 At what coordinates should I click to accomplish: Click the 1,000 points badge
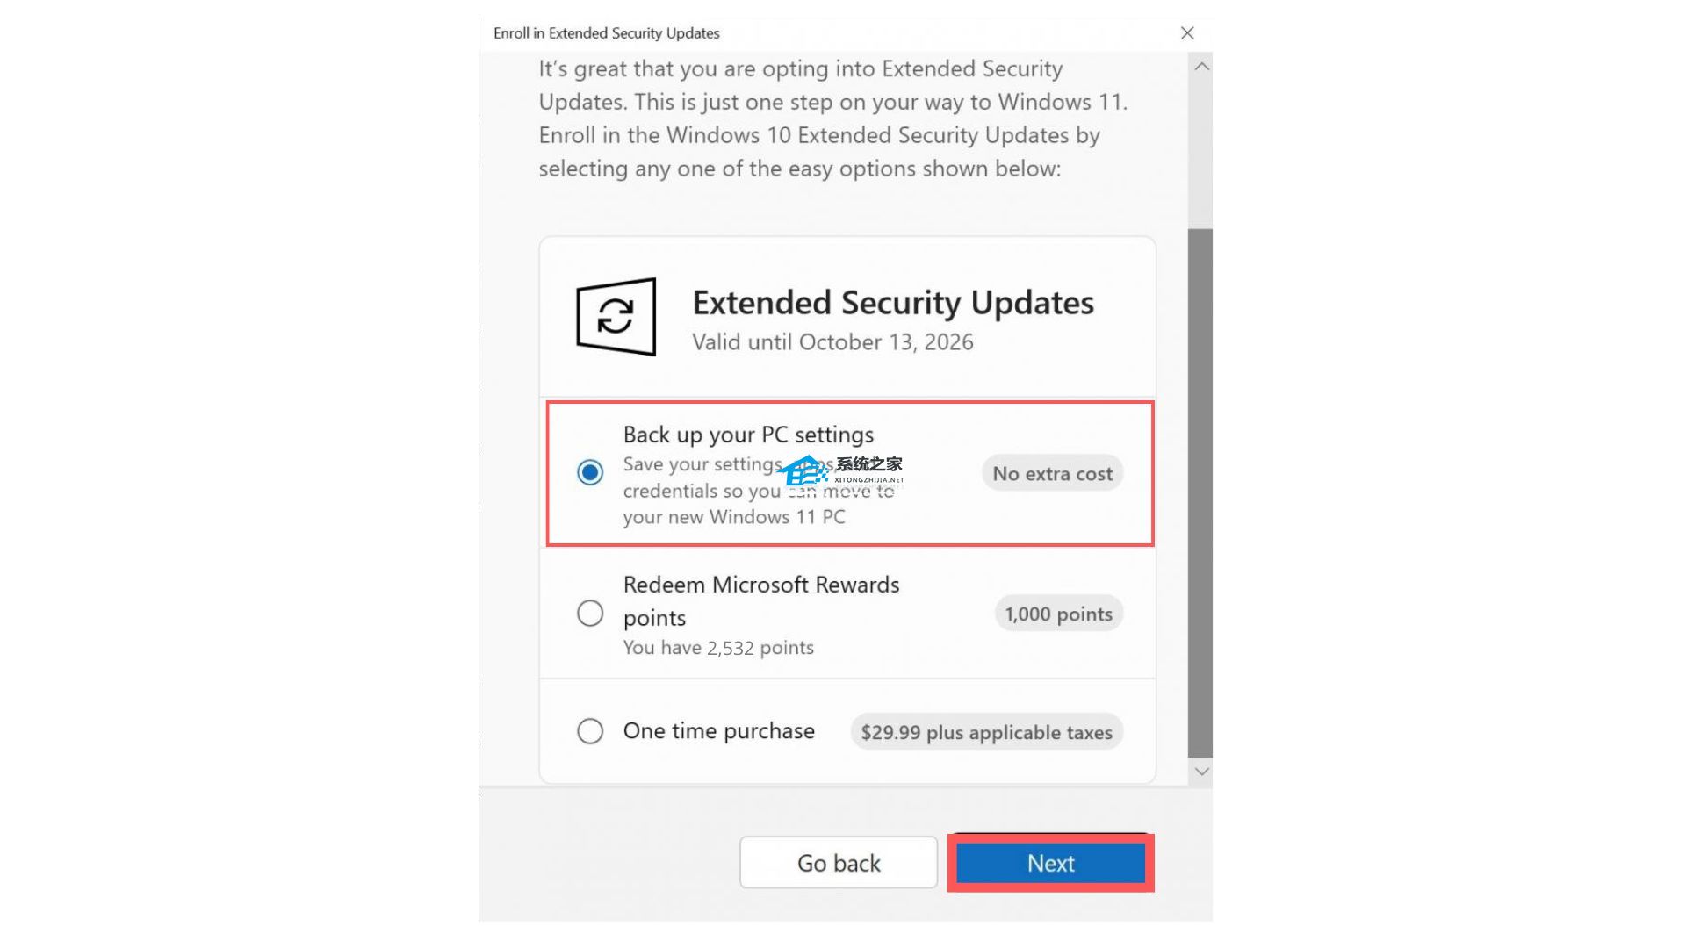click(1058, 614)
